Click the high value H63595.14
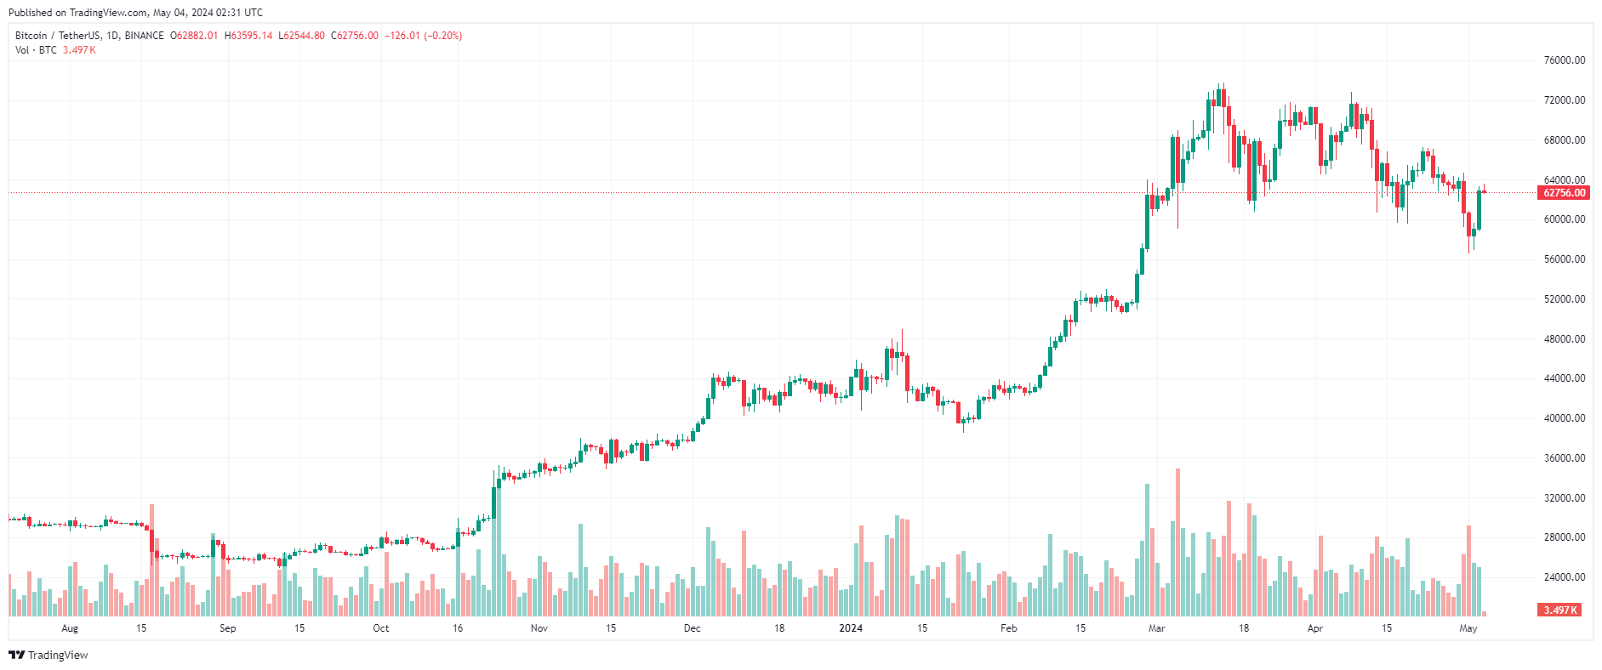 click(x=248, y=36)
